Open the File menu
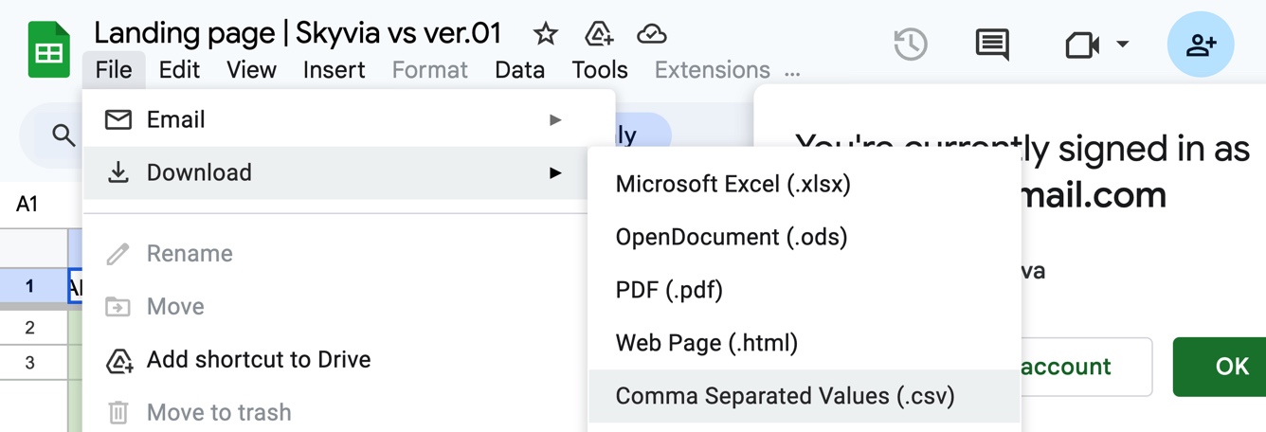 [x=114, y=70]
